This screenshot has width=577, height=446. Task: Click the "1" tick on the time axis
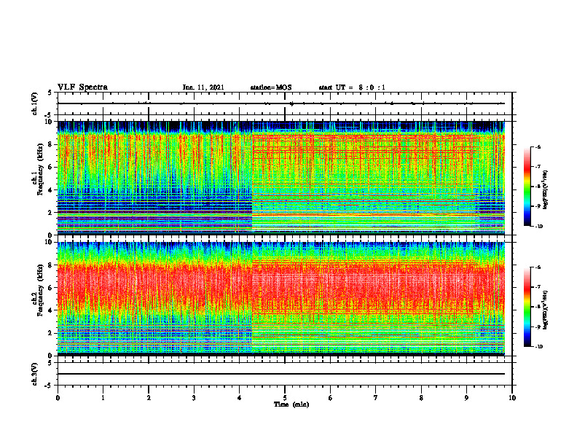[103, 398]
